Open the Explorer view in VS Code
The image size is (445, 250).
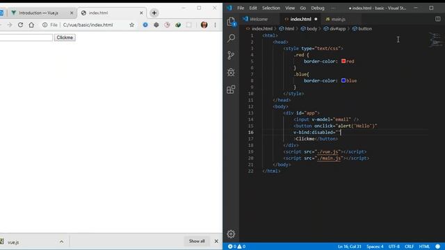point(231,22)
